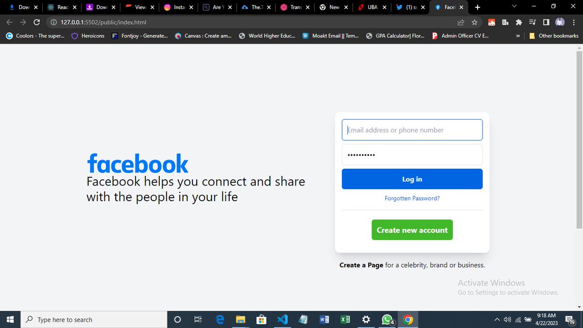Click the facebook logo

point(137,164)
